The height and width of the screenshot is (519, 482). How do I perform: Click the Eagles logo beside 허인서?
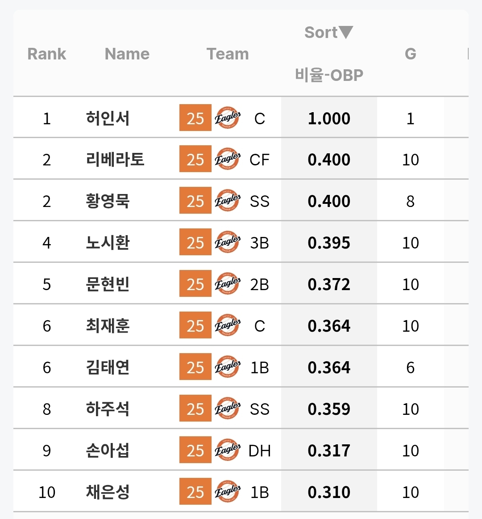tap(228, 118)
